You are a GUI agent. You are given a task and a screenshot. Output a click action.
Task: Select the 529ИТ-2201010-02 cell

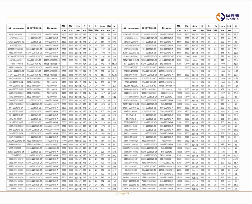point(131,60)
